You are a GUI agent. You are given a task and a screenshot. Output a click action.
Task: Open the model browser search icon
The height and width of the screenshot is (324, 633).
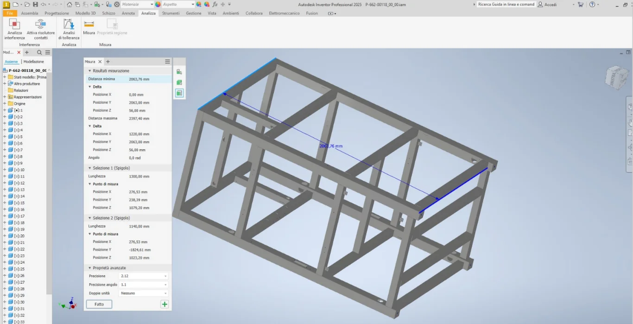point(39,52)
